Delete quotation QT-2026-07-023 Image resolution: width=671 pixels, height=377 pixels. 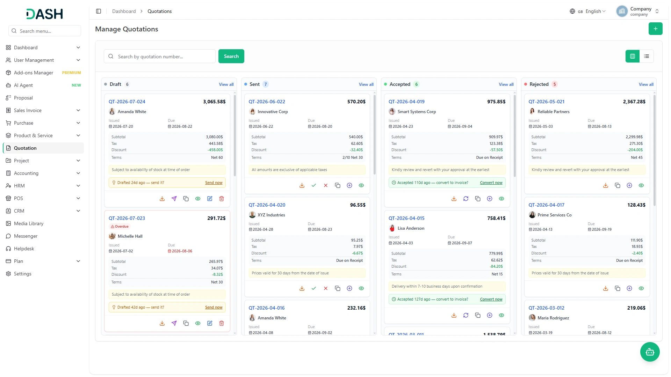click(x=222, y=323)
